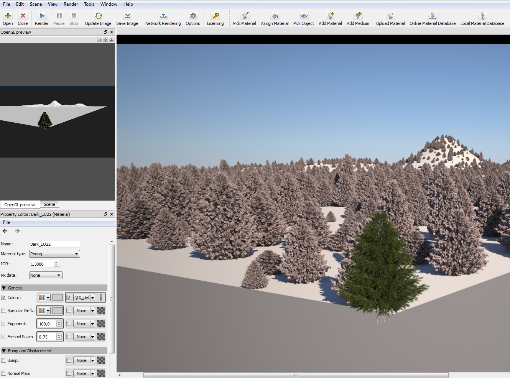Uncheck the Colour checkbox
510x378 pixels.
pyautogui.click(x=4, y=297)
